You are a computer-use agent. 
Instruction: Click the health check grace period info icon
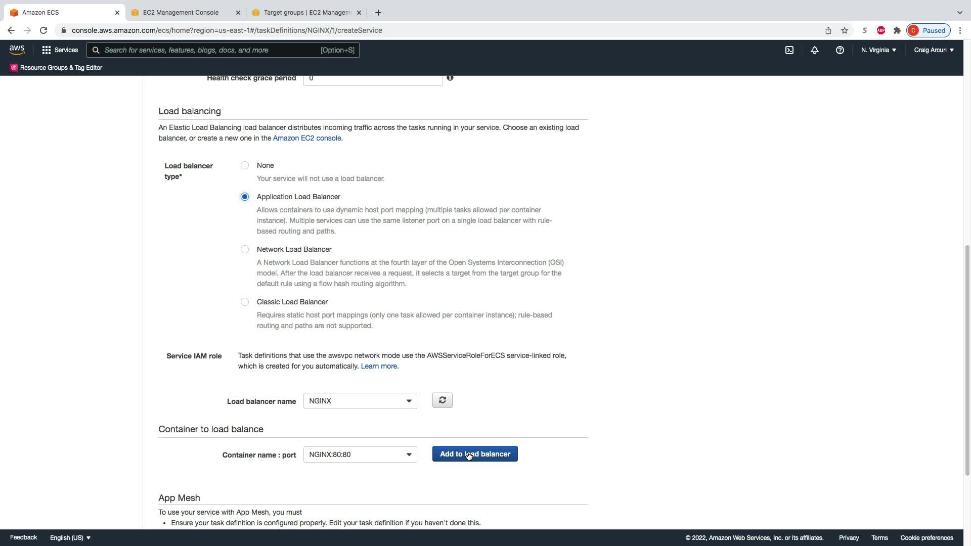coord(450,78)
